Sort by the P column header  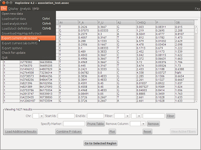pyautogui.click(x=165, y=23)
